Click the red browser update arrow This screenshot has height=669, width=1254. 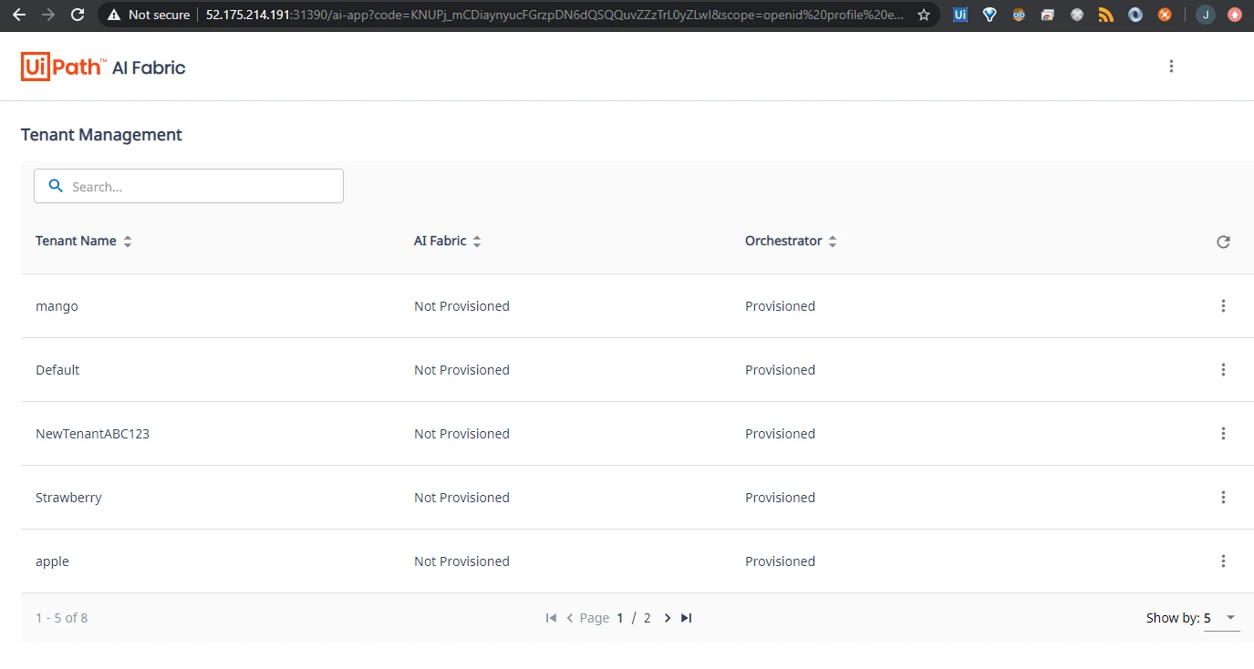(x=1235, y=15)
